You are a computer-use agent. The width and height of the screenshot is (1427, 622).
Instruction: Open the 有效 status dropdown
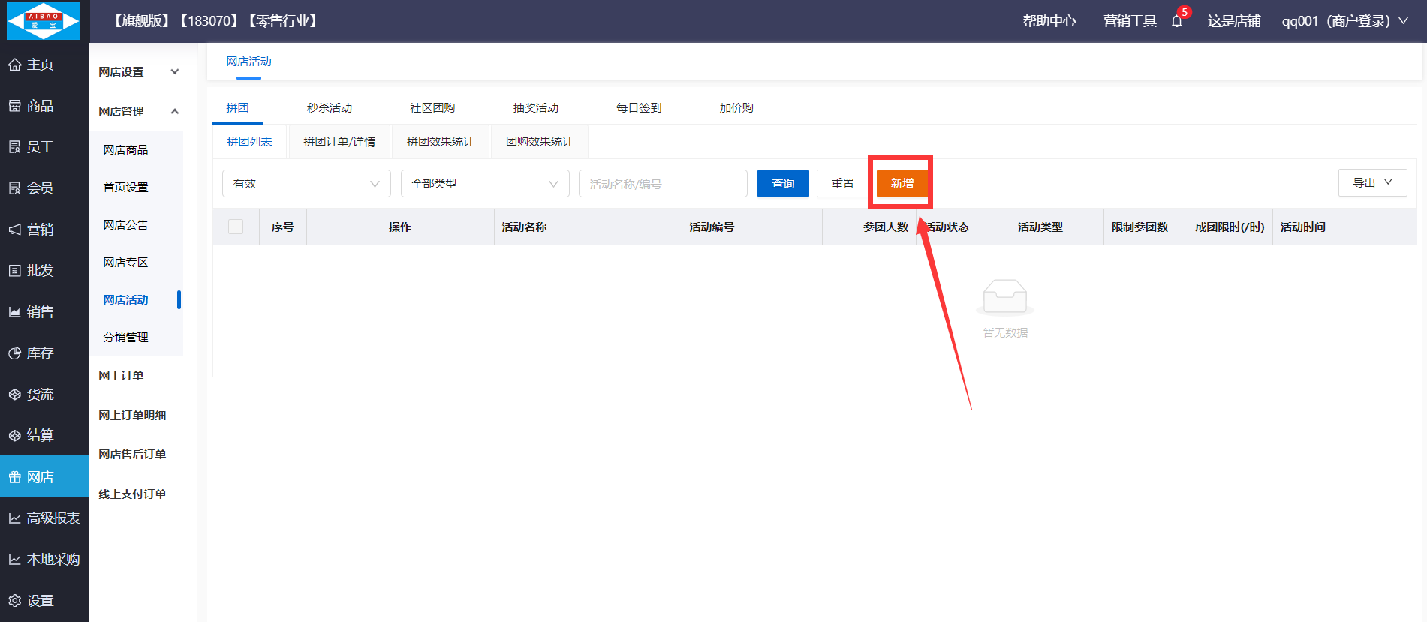(x=306, y=184)
